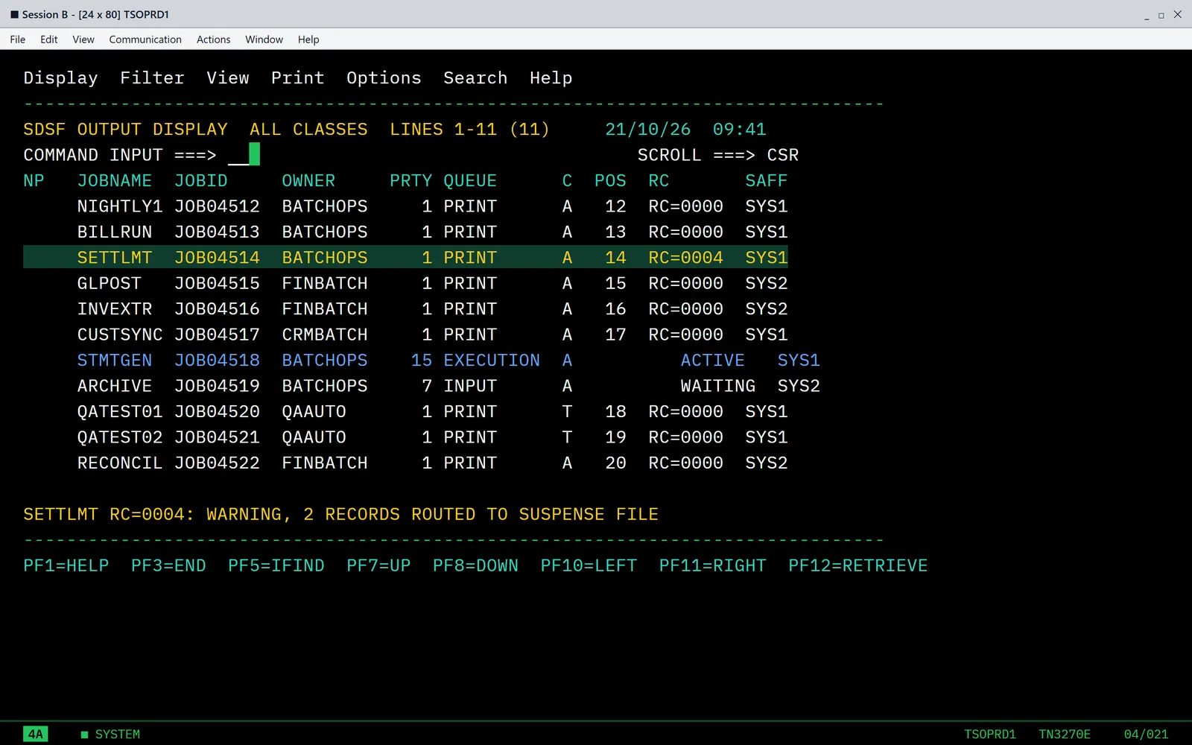Open the Edit menu
This screenshot has height=745, width=1192.
(x=49, y=39)
